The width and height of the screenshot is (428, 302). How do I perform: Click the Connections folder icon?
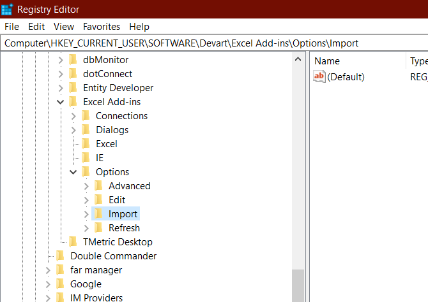coord(86,116)
